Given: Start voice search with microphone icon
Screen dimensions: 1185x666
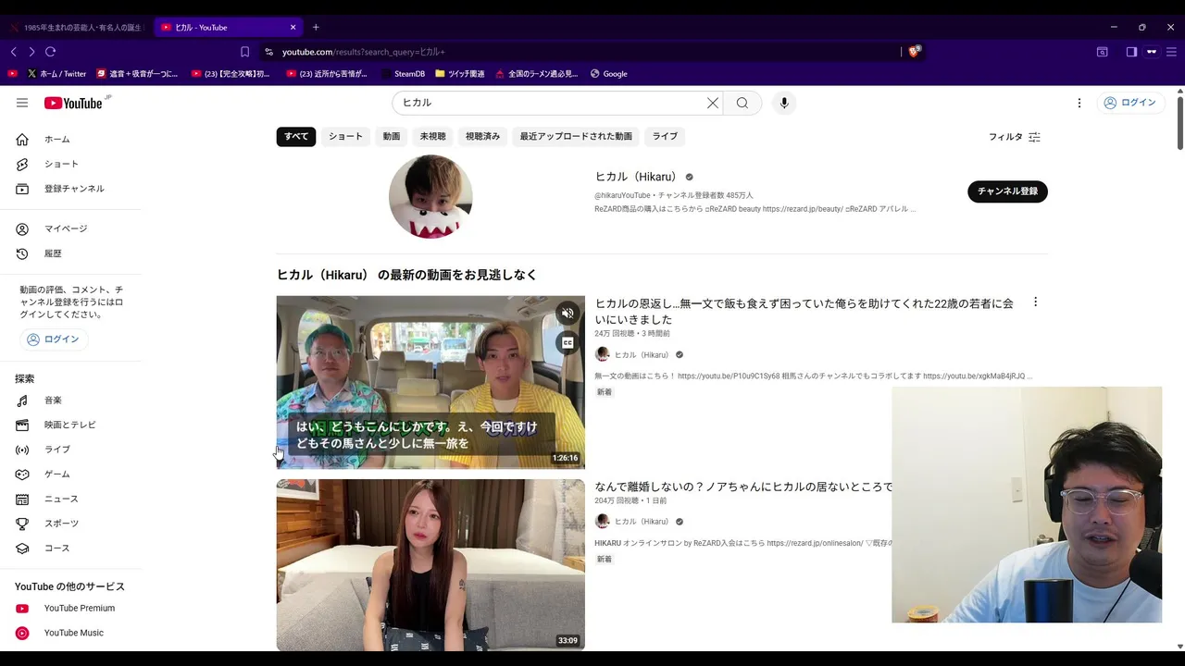Looking at the screenshot, I should pyautogui.click(x=784, y=103).
